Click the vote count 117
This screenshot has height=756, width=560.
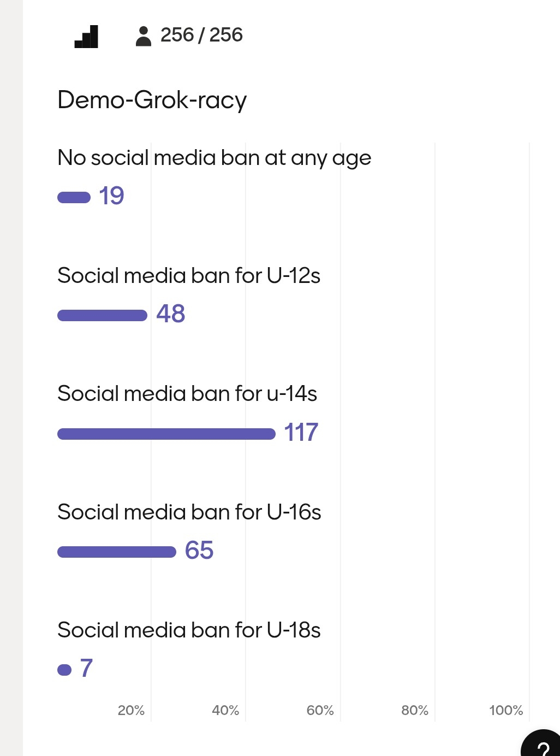pyautogui.click(x=301, y=433)
